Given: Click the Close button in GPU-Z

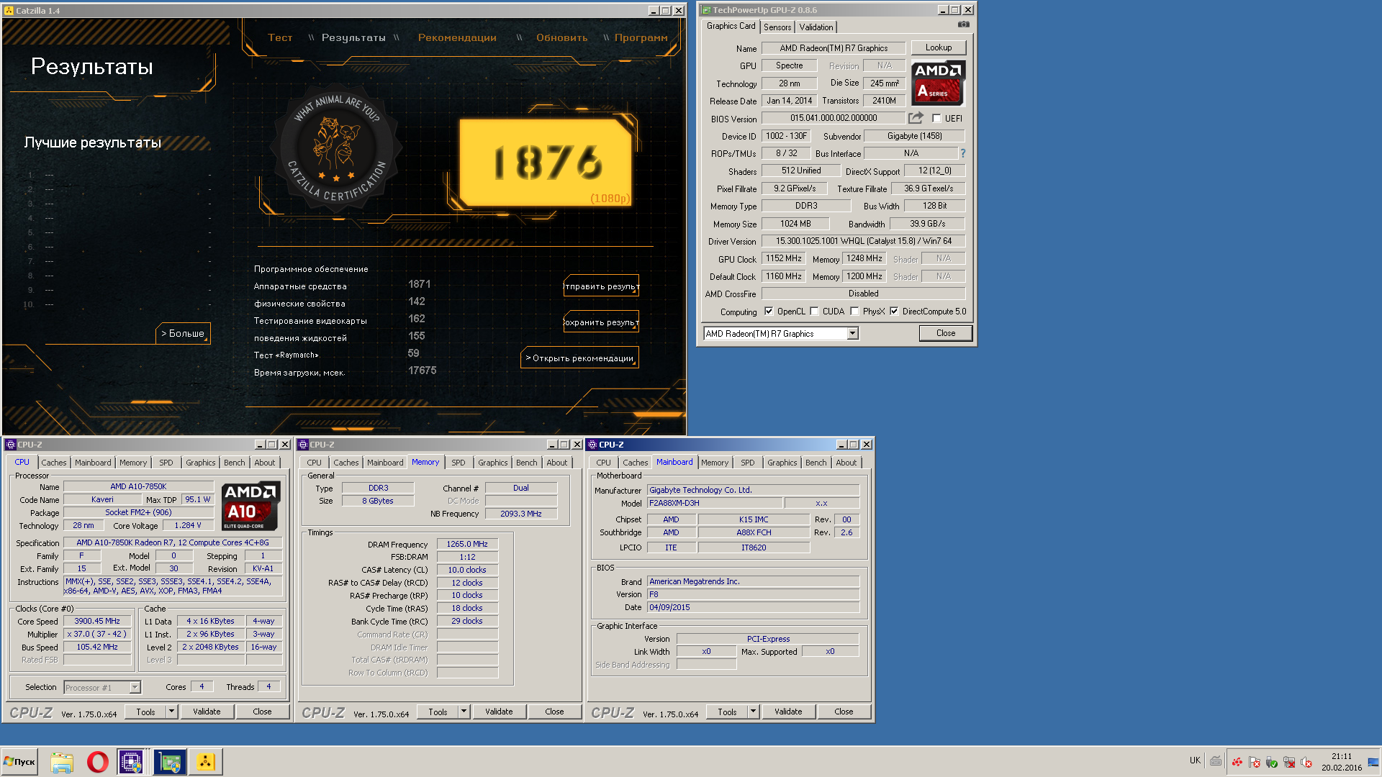Looking at the screenshot, I should 946,333.
